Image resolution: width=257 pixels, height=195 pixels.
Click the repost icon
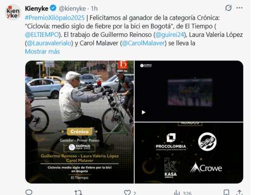pos(78,192)
